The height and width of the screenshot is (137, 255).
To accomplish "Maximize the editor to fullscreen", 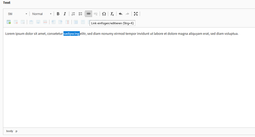I will point(136,14).
